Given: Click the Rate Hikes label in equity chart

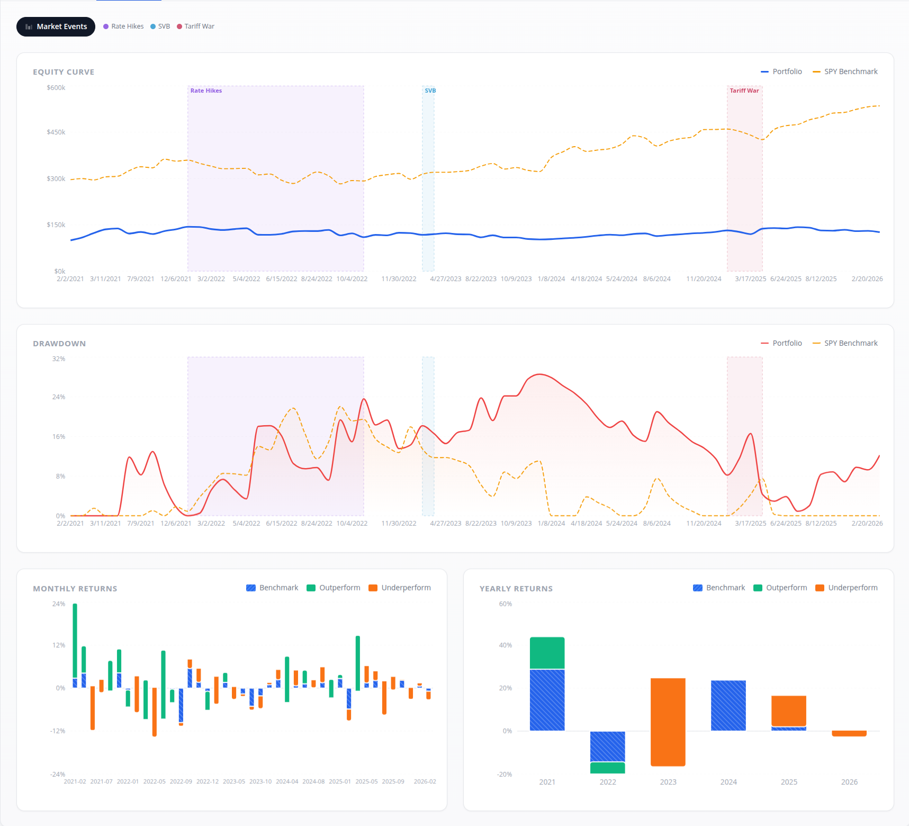Looking at the screenshot, I should (x=206, y=91).
